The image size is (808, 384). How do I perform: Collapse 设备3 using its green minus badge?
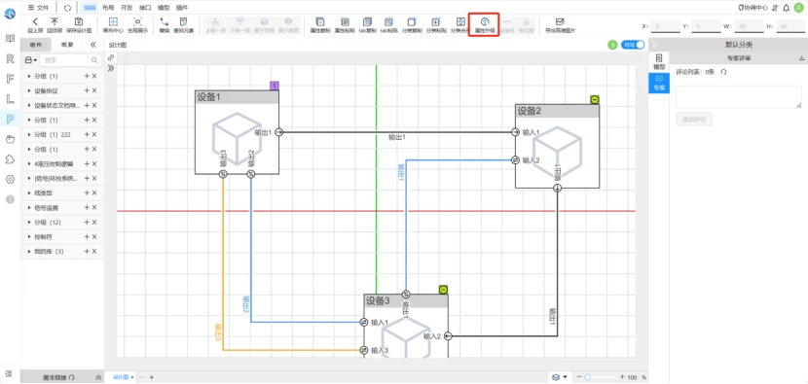pos(443,290)
